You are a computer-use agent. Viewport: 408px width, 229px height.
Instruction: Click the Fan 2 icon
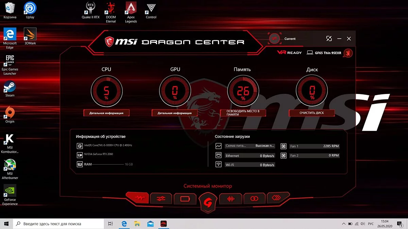[284, 155]
